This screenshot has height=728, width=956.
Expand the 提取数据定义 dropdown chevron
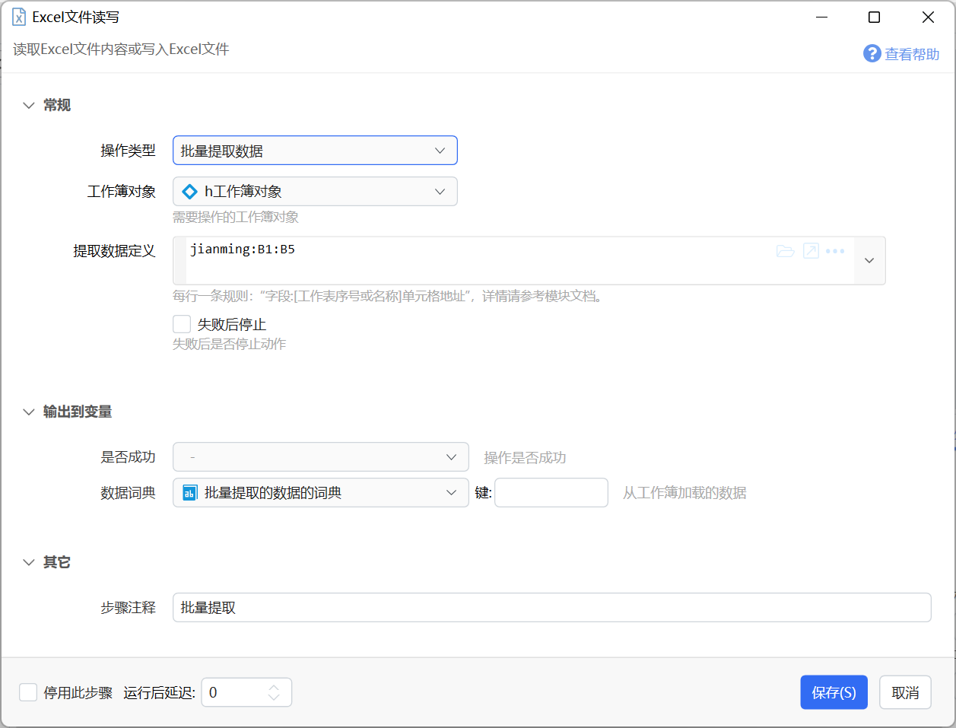pyautogui.click(x=869, y=260)
